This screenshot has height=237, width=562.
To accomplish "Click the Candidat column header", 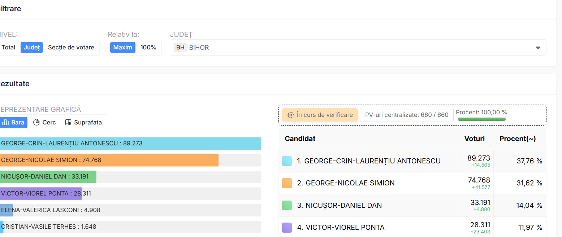I will point(300,139).
